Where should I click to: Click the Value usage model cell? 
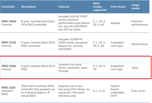click(135, 68)
